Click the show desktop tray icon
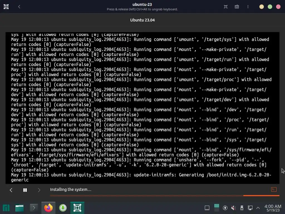 click(207, 208)
